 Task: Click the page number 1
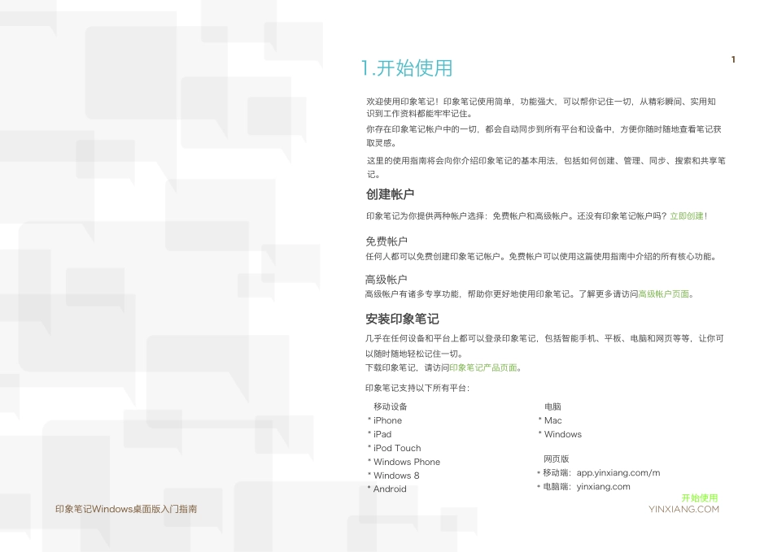[734, 59]
